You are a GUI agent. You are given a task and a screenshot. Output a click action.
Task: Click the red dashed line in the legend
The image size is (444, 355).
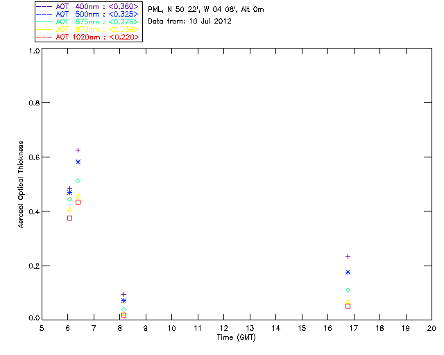[44, 37]
